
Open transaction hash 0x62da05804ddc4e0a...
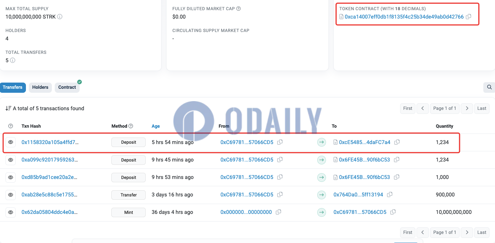(x=50, y=212)
